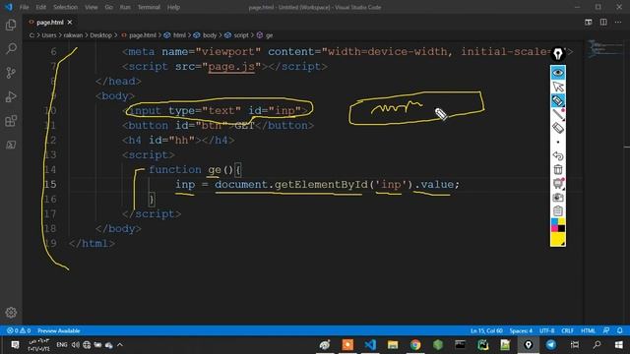630x354 pixels.
Task: Expand the ge breadcrumb symbol
Action: coord(265,35)
